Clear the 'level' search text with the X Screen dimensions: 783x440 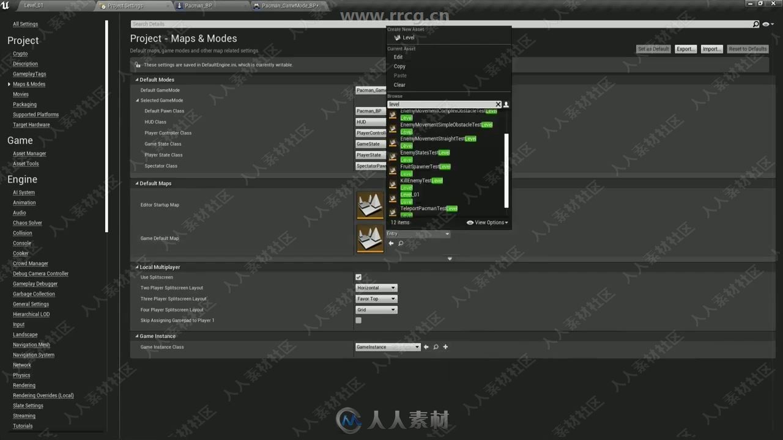pyautogui.click(x=498, y=105)
